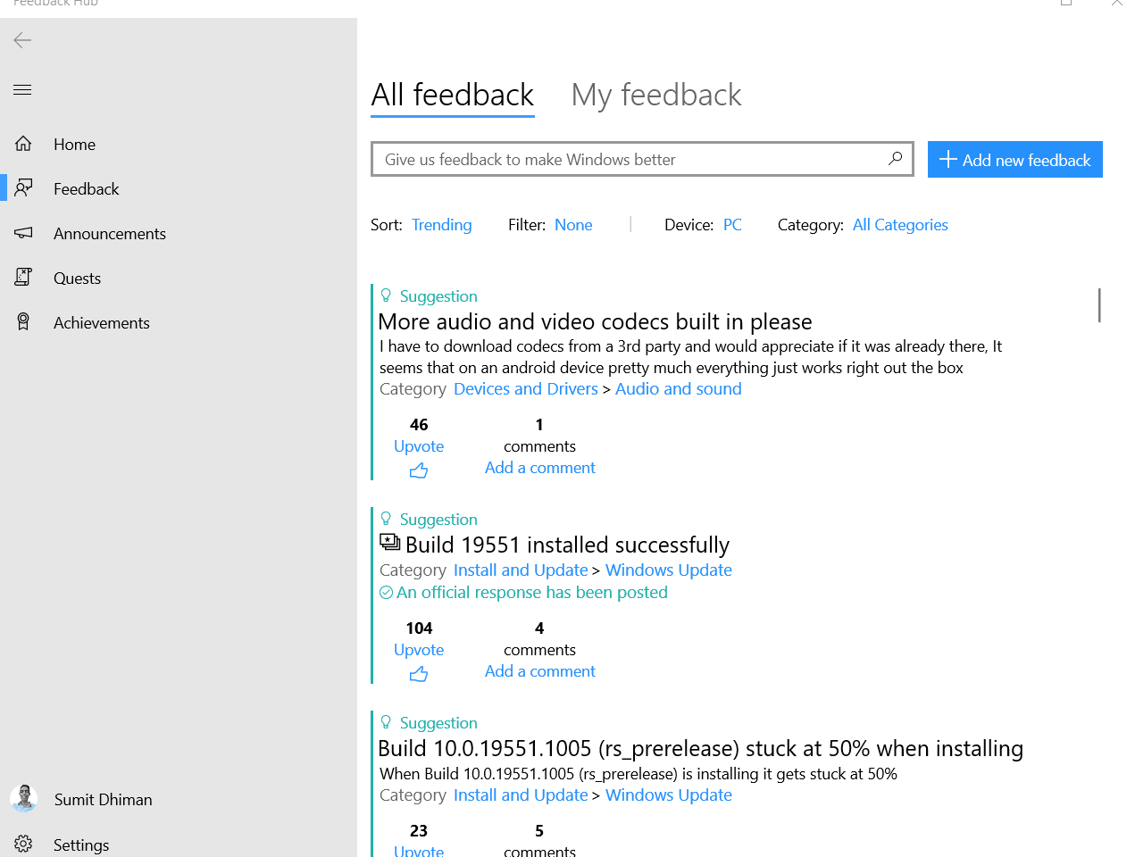Viewport: 1135px width, 857px height.
Task: Click the search magnifier icon
Action: point(895,159)
